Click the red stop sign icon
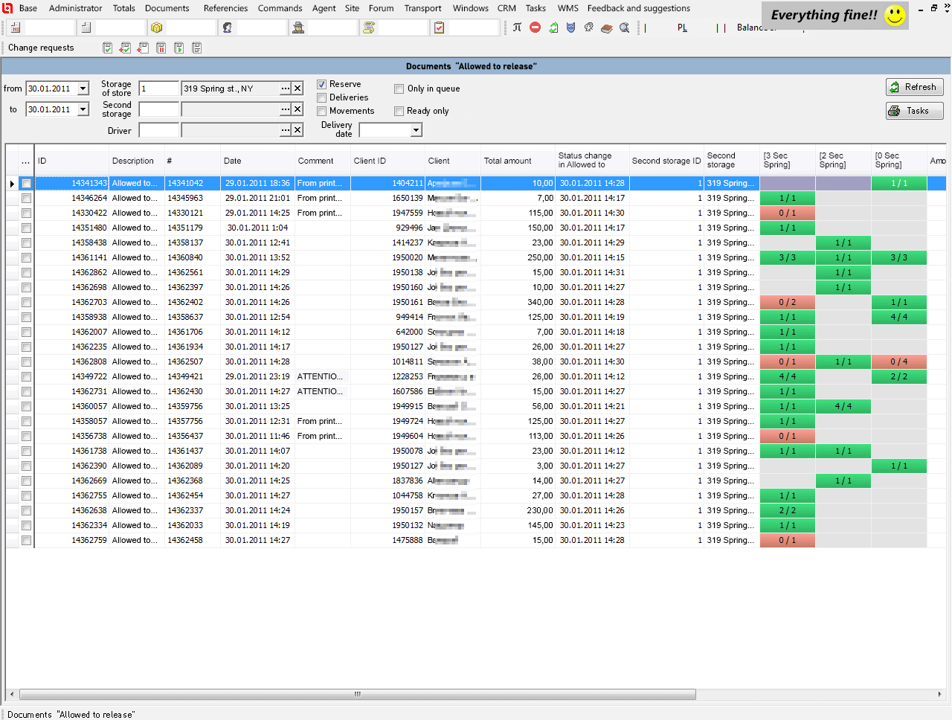This screenshot has width=952, height=720. (535, 28)
